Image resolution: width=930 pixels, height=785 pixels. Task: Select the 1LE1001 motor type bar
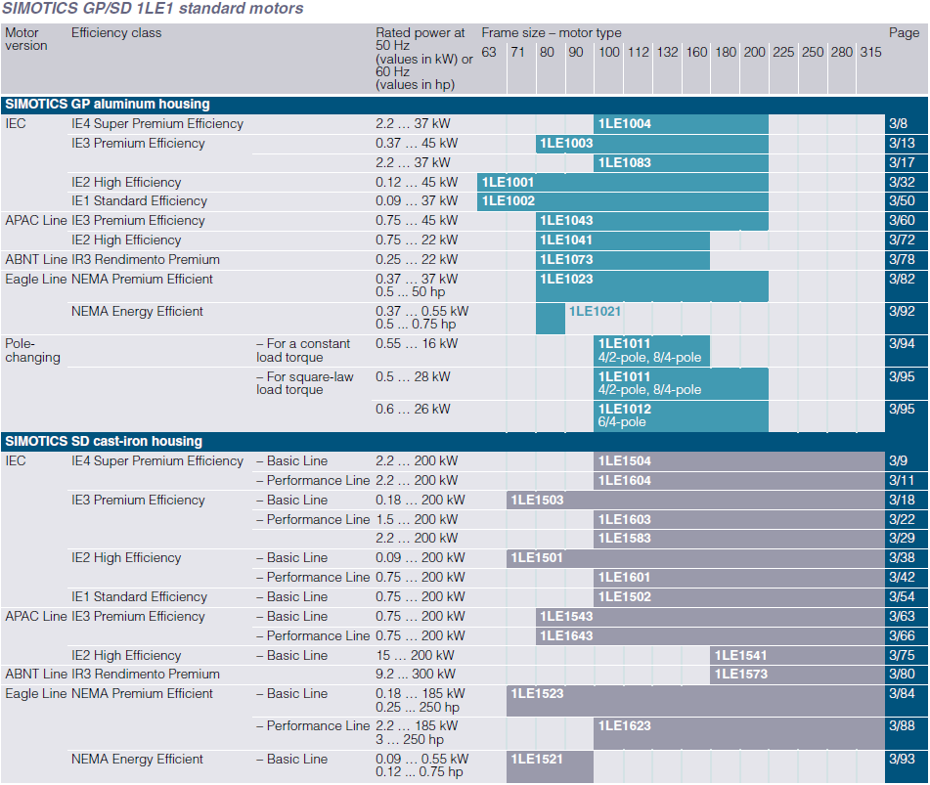pyautogui.click(x=623, y=182)
